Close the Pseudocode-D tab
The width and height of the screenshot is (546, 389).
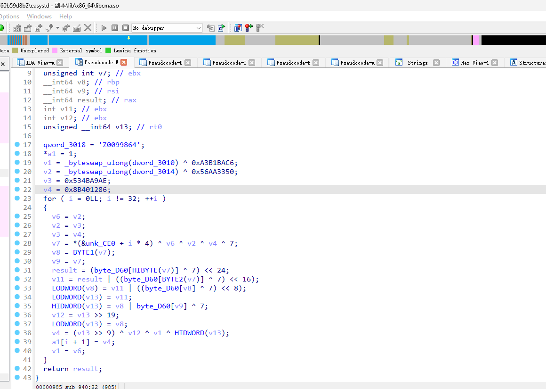coord(188,62)
